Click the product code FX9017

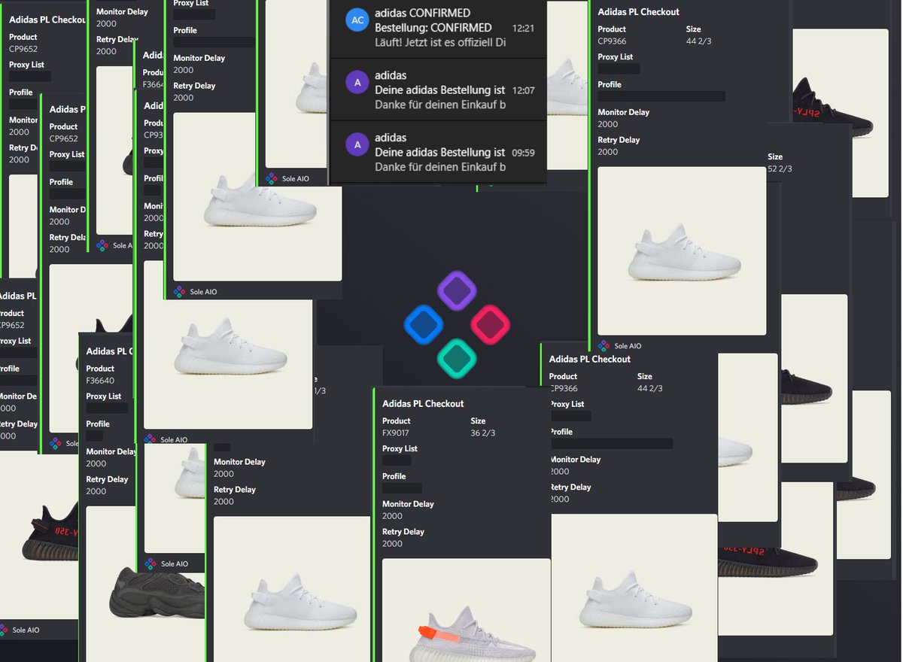point(394,433)
